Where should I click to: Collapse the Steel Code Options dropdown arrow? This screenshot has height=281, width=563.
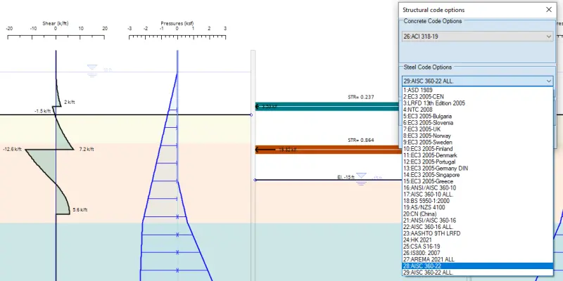549,81
